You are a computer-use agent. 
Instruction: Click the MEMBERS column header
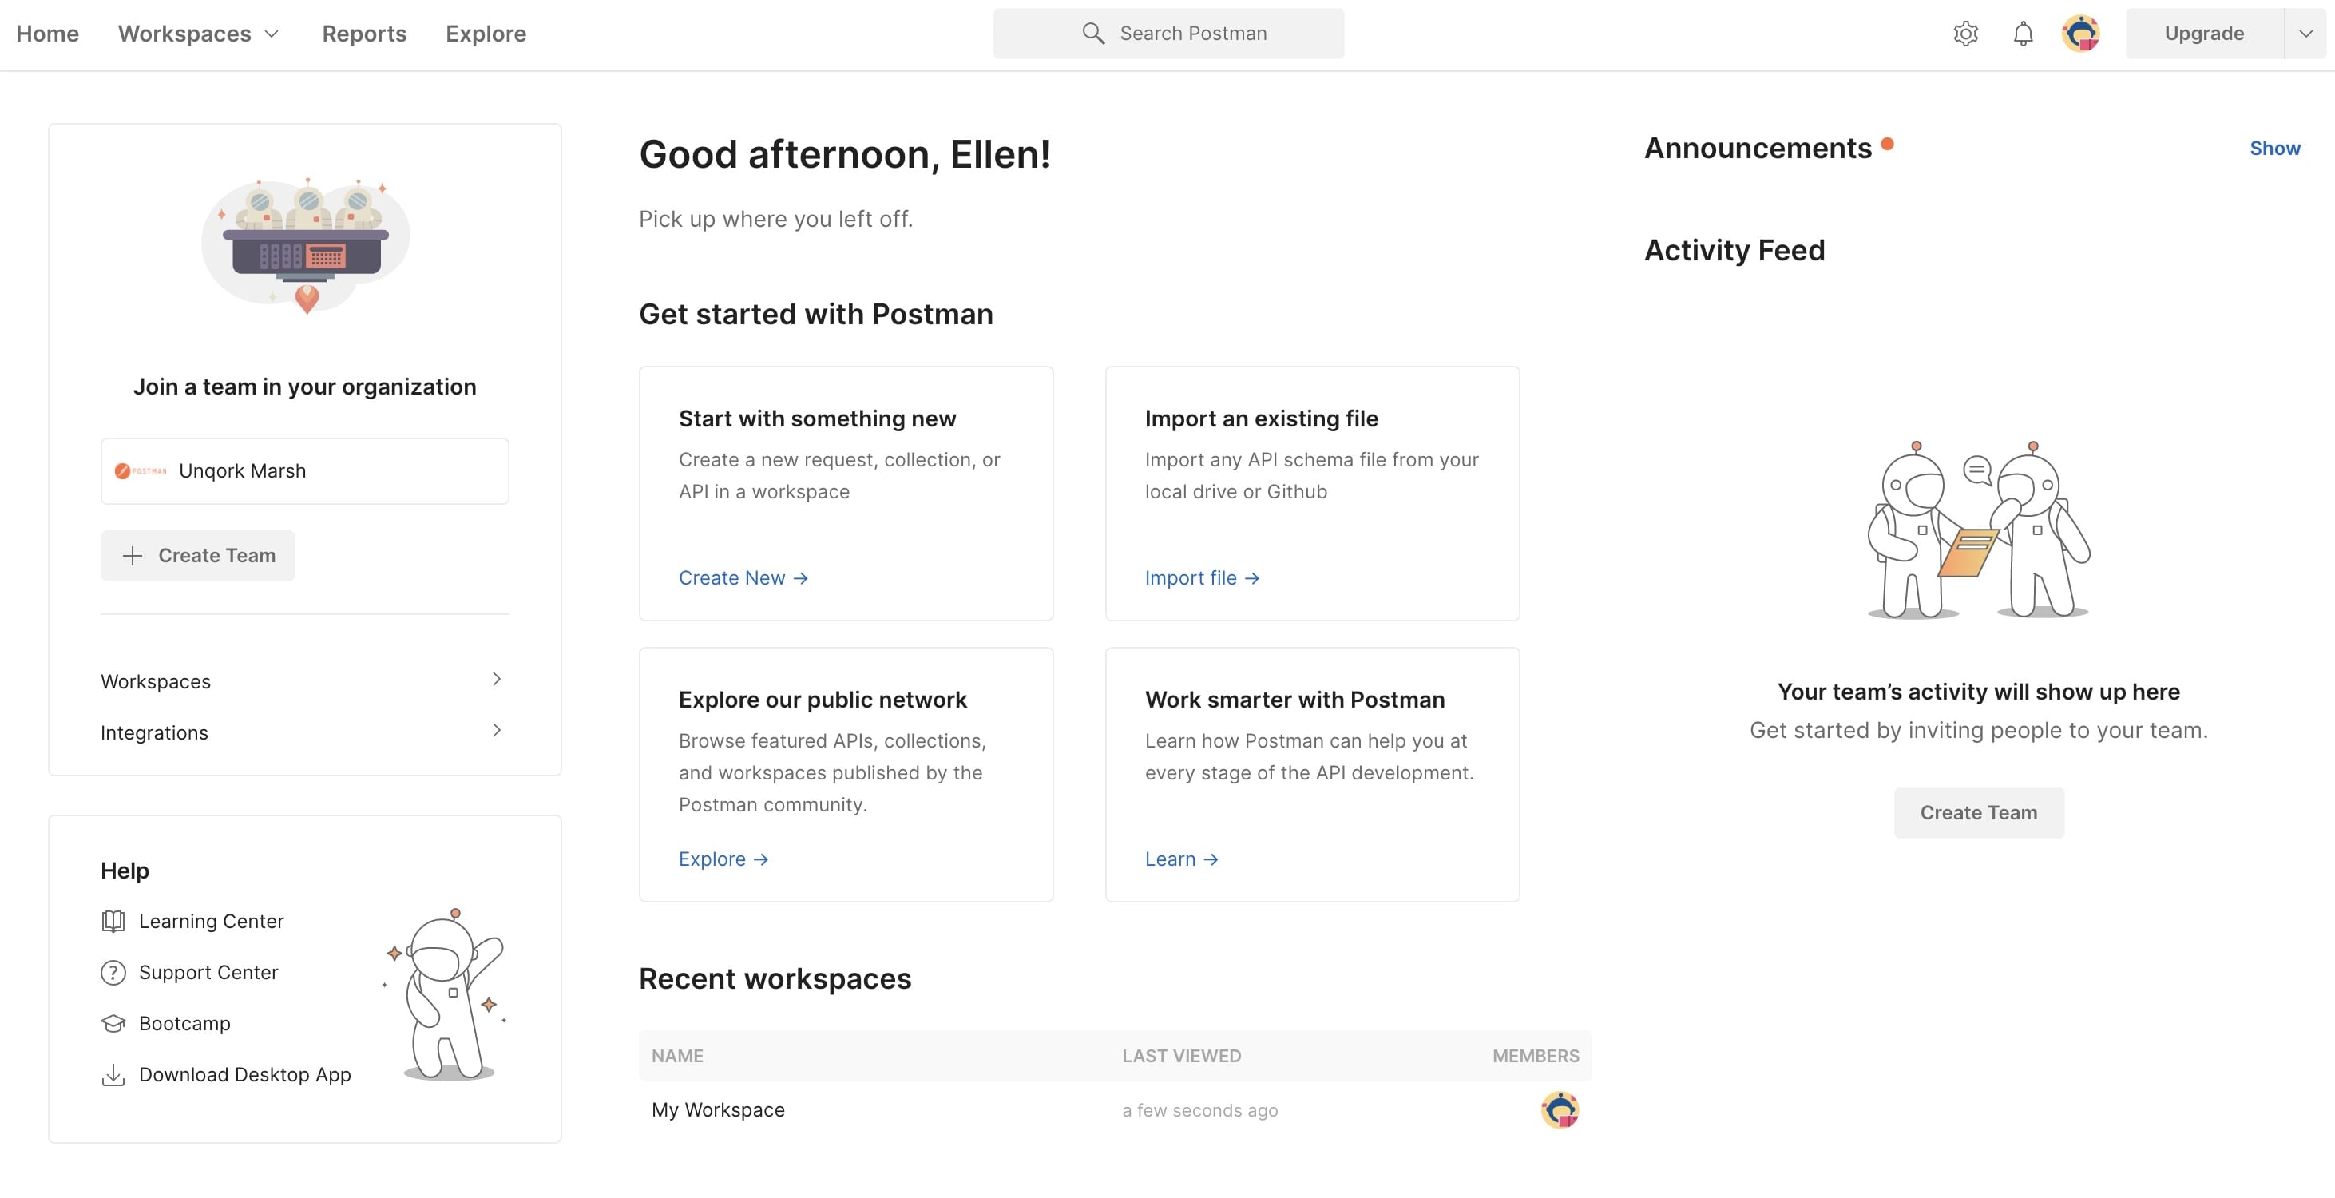1536,1056
